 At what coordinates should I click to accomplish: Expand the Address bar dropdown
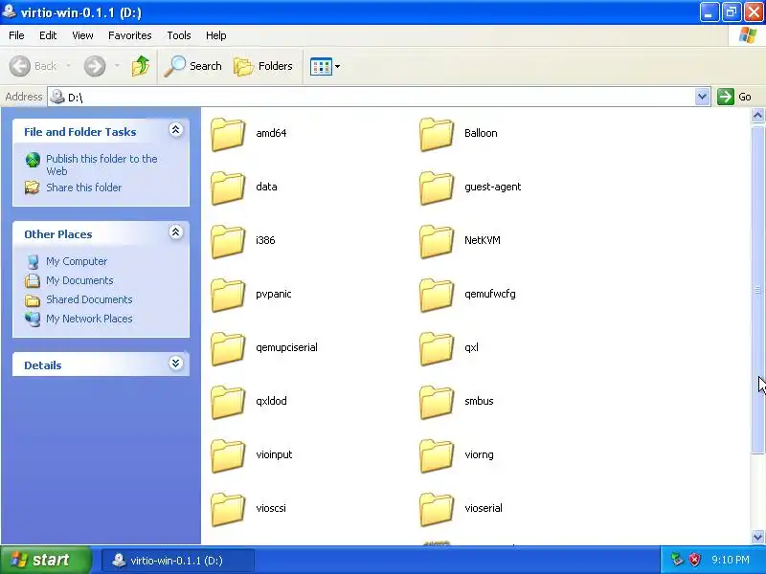pos(702,97)
